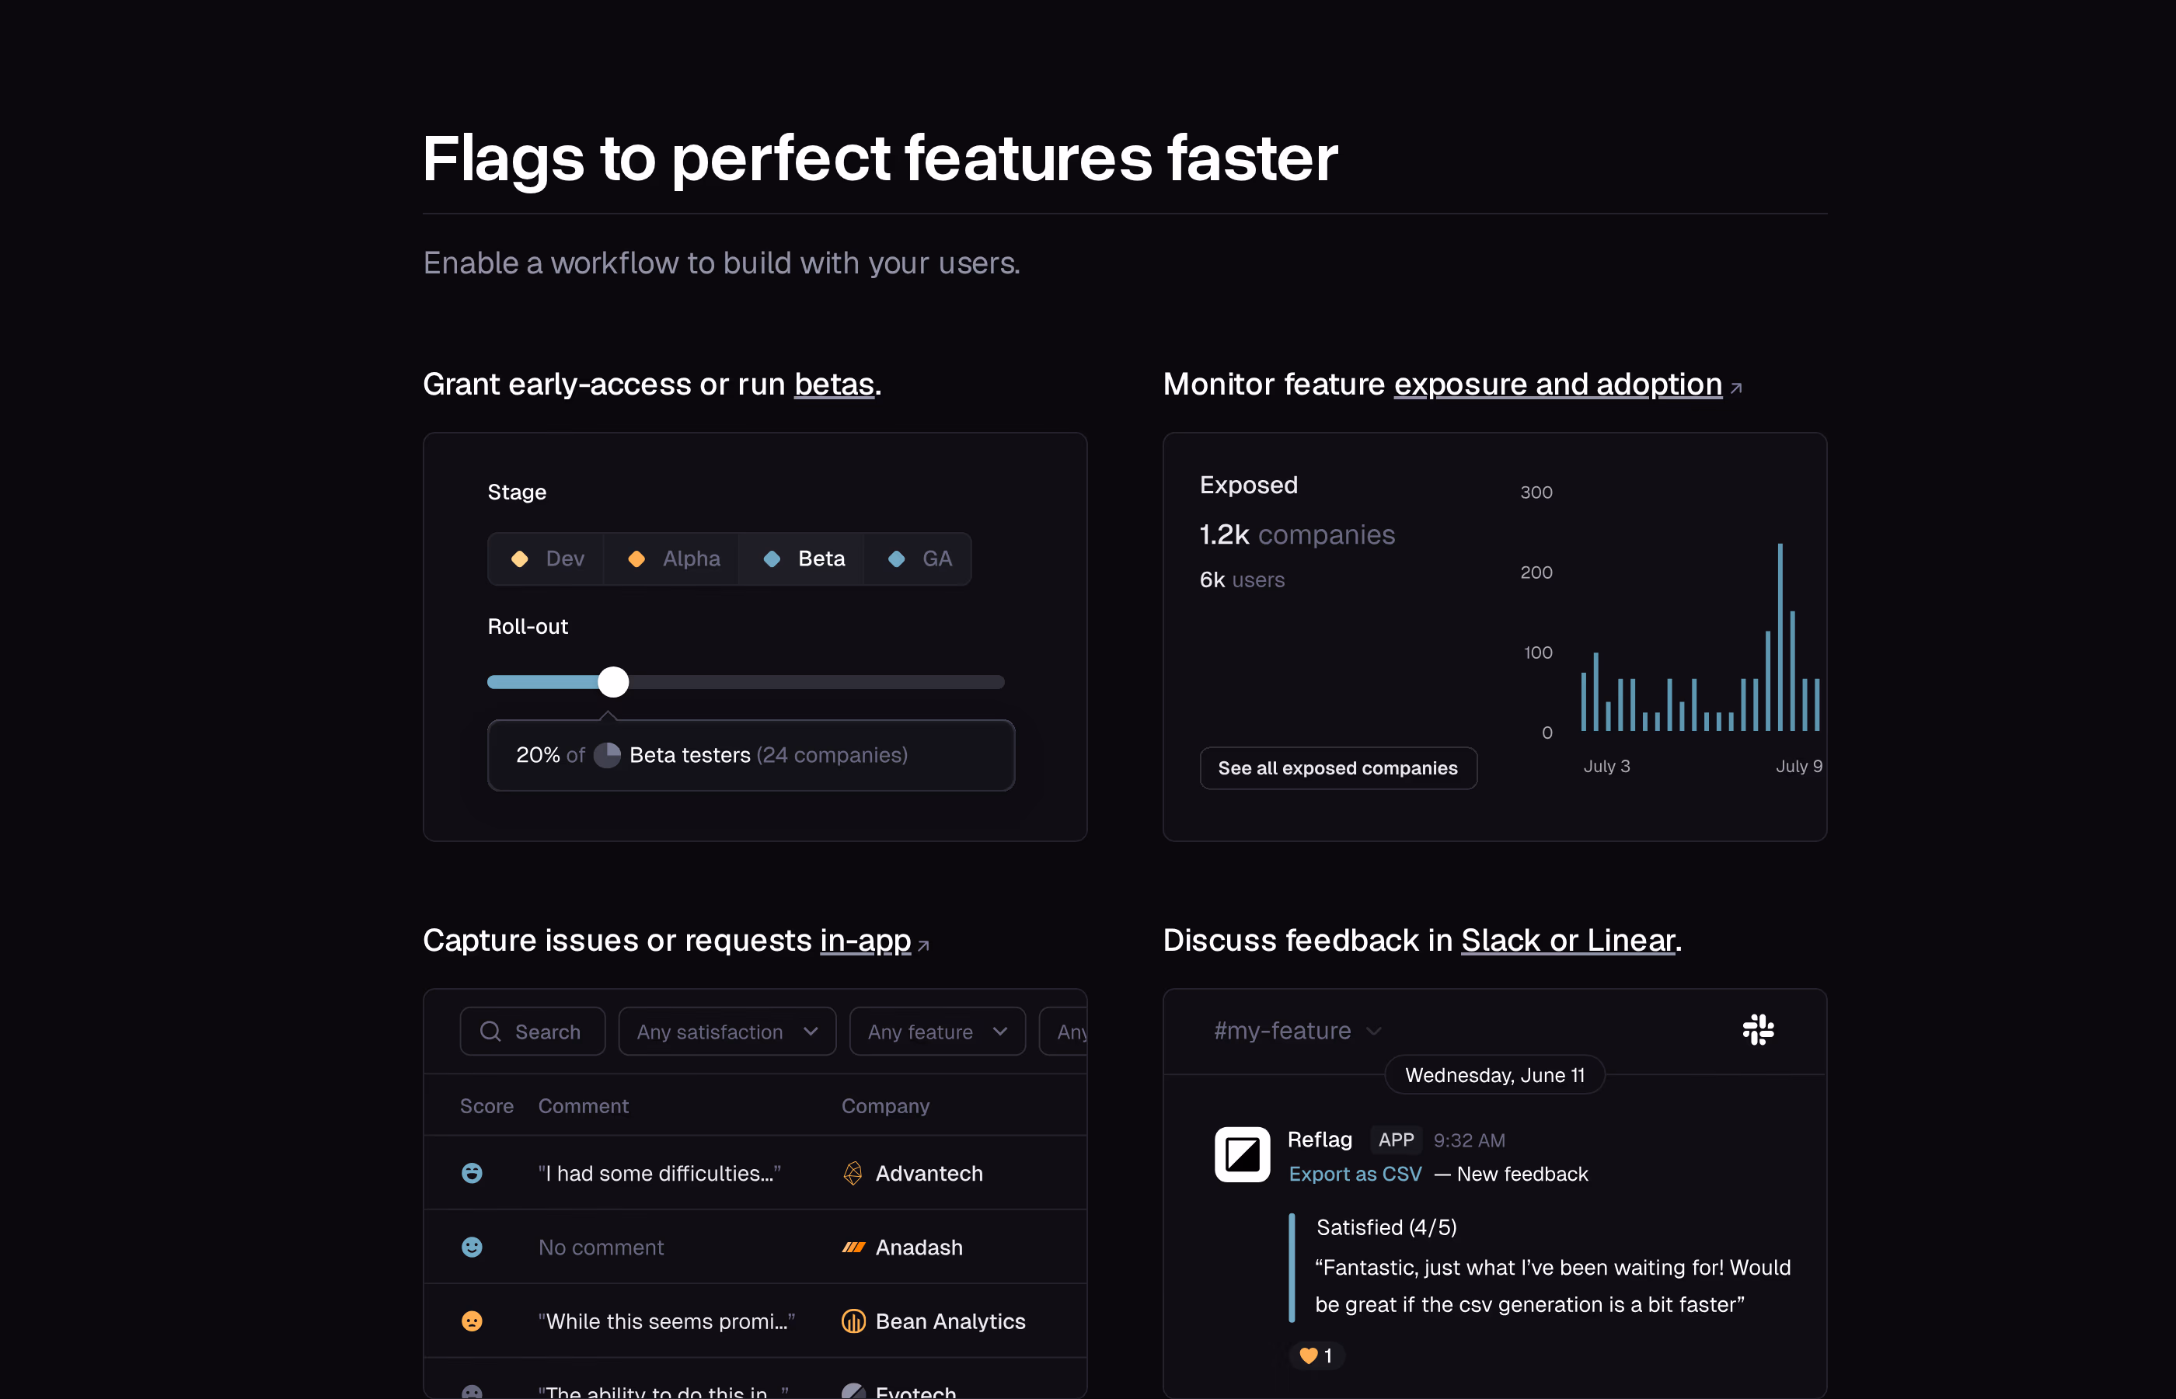Screen dimensions: 2176x1399
Task: Click the very happy face score icon
Action: 472,1173
